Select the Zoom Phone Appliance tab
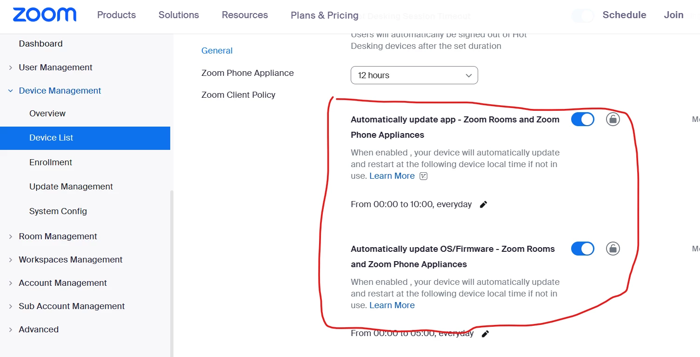700x357 pixels. 247,73
